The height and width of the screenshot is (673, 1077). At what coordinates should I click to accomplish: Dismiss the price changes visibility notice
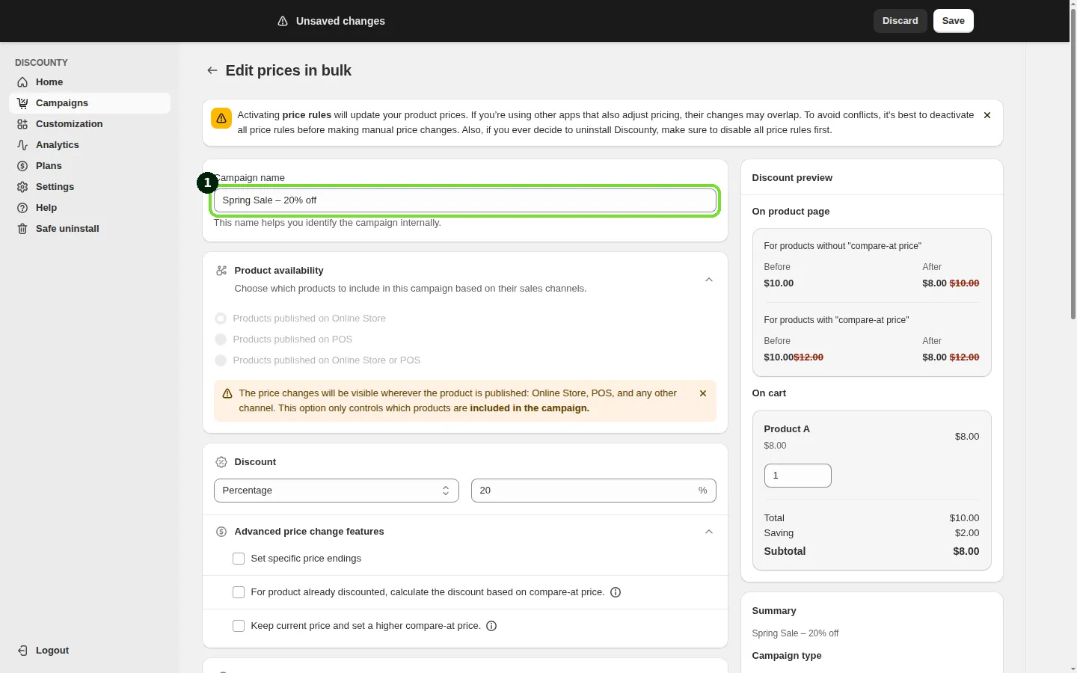pos(703,393)
